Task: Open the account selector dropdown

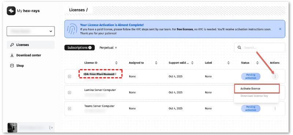Action: (31, 31)
